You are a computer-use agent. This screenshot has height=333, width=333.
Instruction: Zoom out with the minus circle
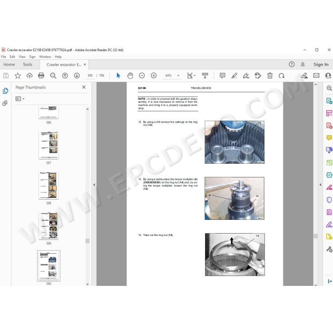(x=142, y=76)
